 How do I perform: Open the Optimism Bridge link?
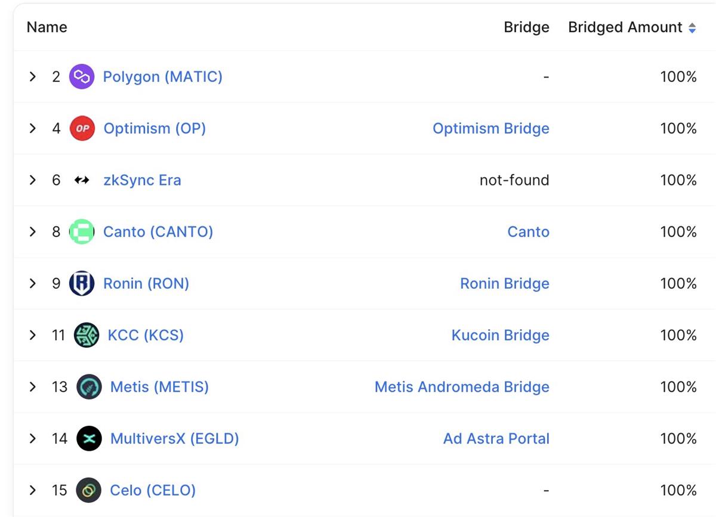490,128
